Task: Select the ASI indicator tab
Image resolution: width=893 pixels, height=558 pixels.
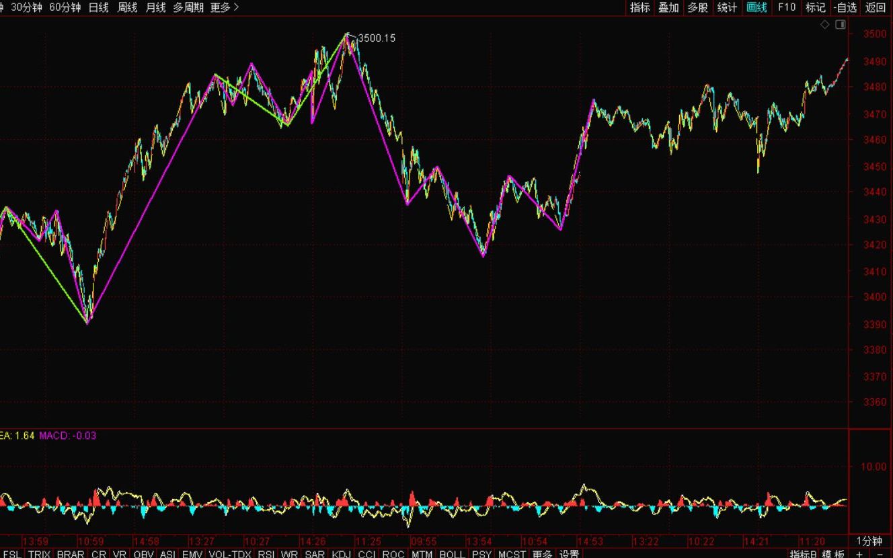Action: [x=167, y=554]
